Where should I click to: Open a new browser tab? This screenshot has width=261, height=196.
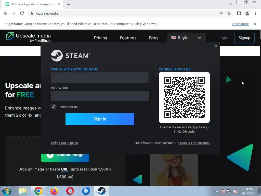coord(69,4)
